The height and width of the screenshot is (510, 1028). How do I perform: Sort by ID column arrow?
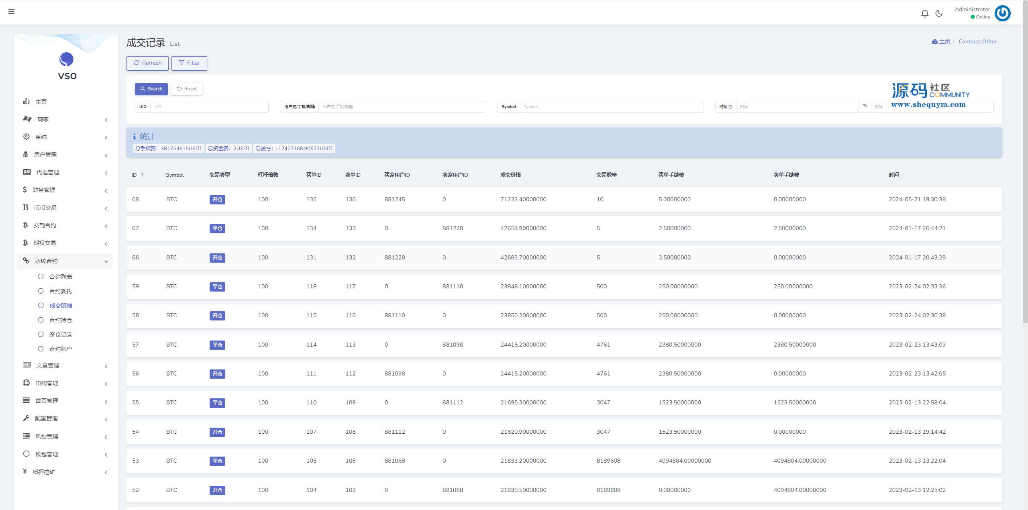pos(142,175)
